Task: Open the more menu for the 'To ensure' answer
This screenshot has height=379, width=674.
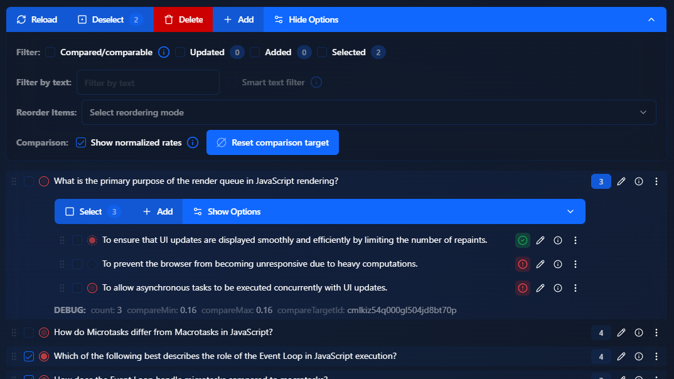Action: tap(575, 240)
